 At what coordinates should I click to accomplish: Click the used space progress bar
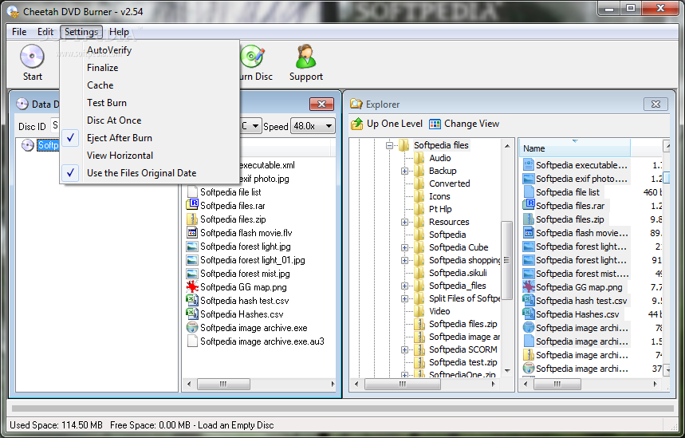pos(343,408)
